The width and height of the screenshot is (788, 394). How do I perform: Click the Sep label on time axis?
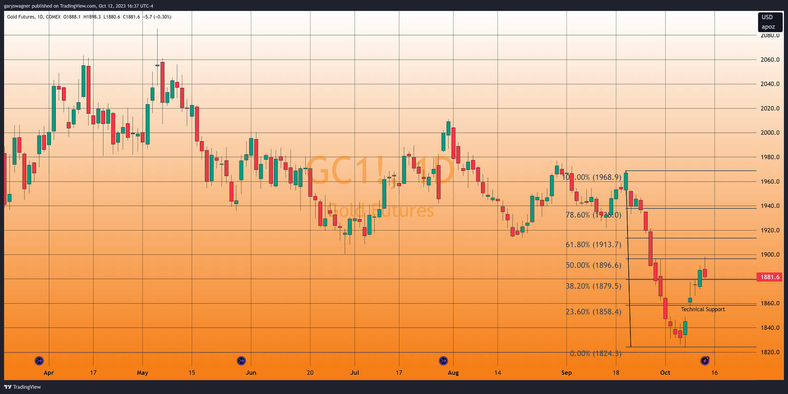pos(566,373)
